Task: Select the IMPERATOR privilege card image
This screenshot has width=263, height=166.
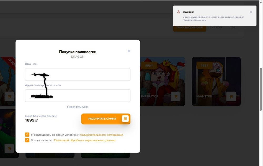Action: point(163,81)
